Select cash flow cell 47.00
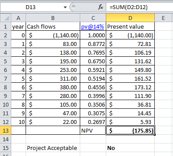173x156 pixels. [53, 113]
